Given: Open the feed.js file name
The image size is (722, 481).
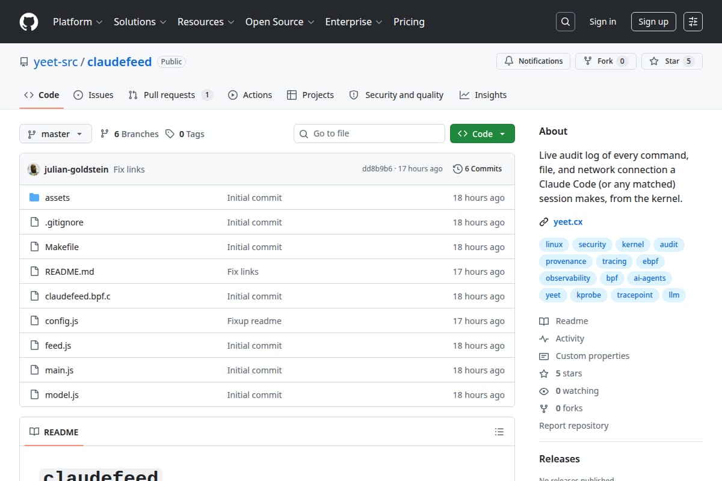Looking at the screenshot, I should [x=58, y=346].
